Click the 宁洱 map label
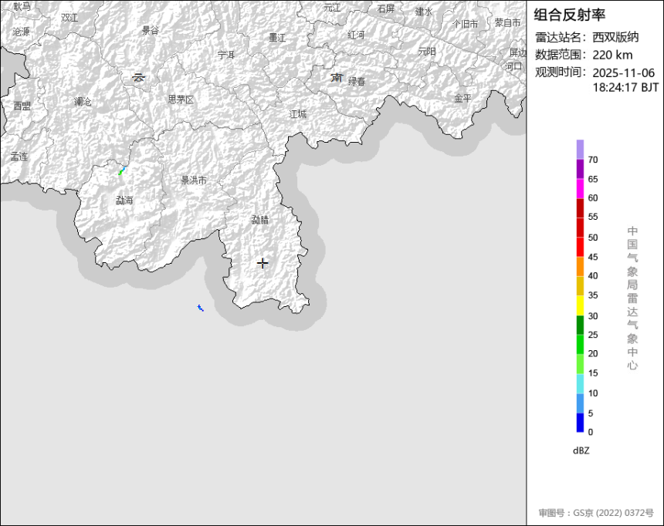The image size is (664, 526). (226, 55)
